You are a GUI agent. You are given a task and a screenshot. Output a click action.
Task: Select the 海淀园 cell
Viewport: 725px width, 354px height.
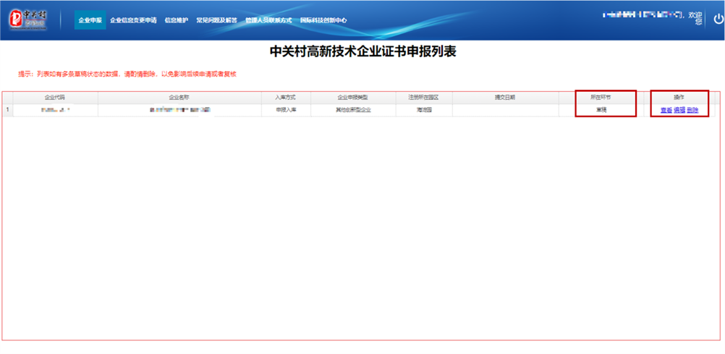coord(423,110)
